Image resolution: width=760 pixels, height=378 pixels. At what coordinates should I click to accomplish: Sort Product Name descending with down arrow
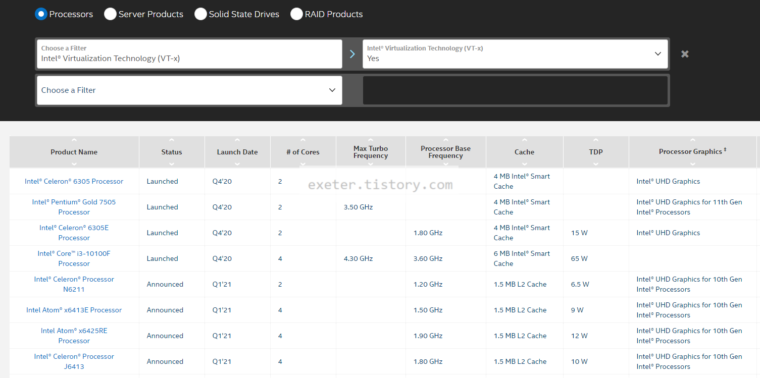pyautogui.click(x=74, y=164)
